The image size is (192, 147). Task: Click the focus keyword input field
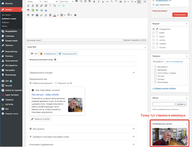(82, 64)
